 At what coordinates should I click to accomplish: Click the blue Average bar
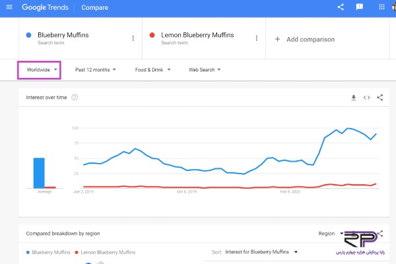(39, 173)
